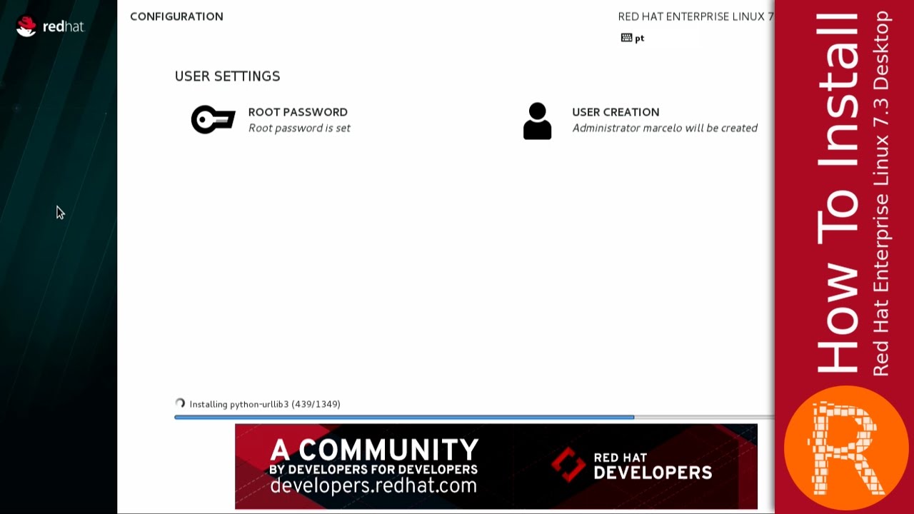Click the developers.redhat.com banner link

[x=373, y=486]
